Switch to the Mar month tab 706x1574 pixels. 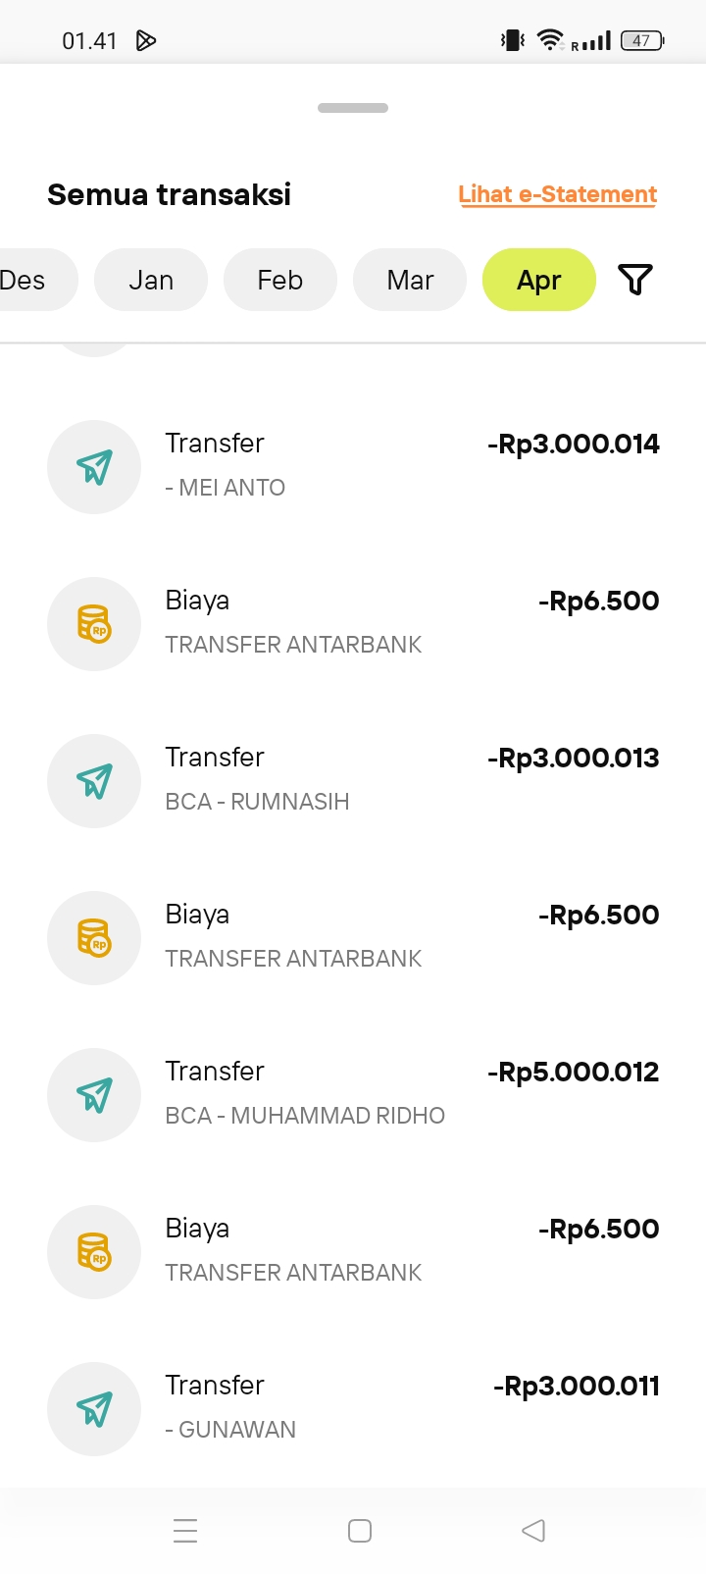tap(410, 280)
